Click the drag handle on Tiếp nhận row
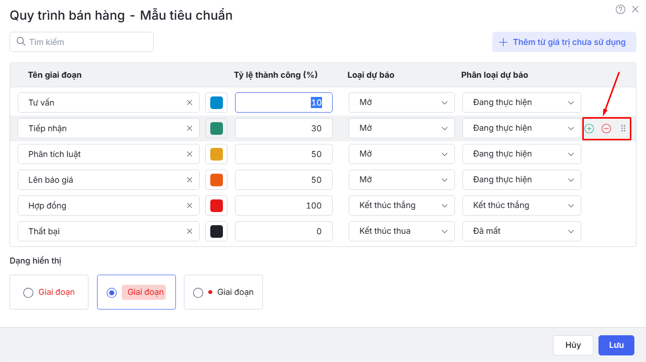Screen dimensions: 646x362 [x=623, y=129]
